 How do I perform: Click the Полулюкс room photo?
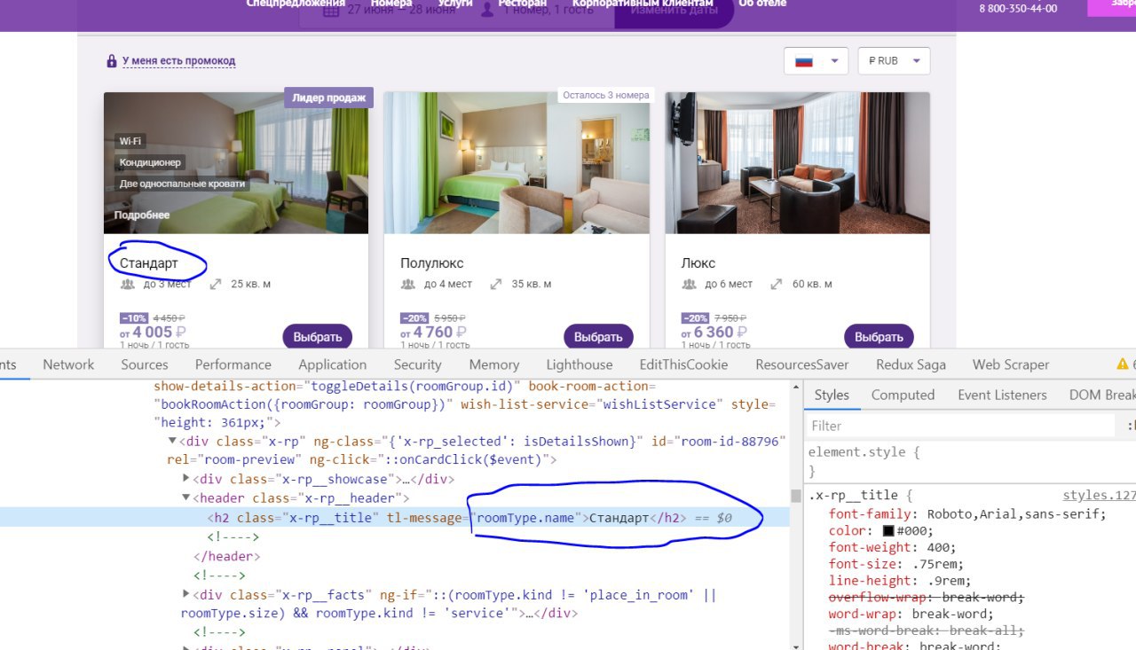(517, 163)
